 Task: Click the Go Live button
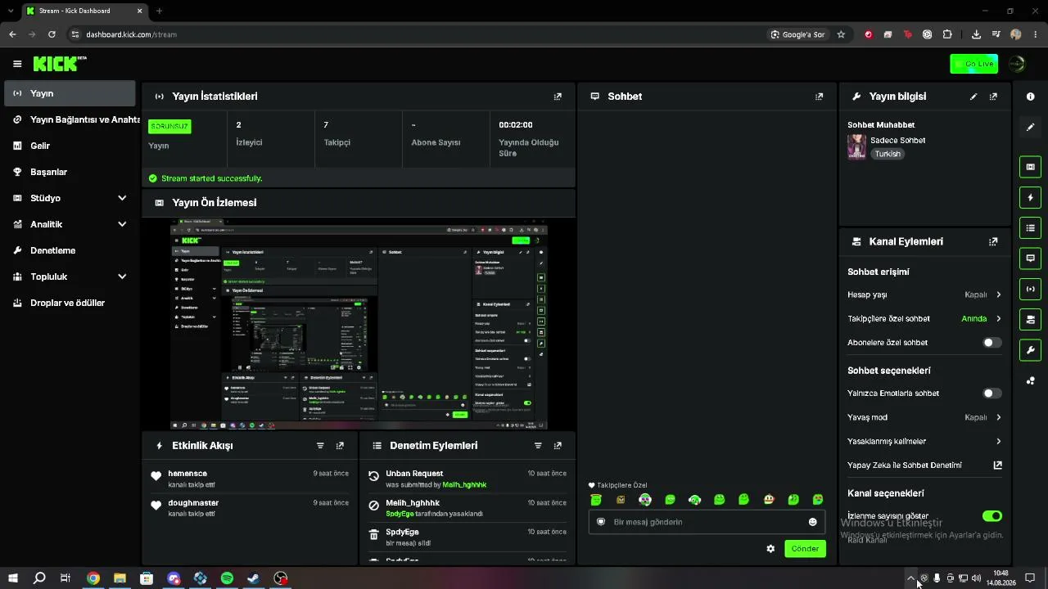coord(973,64)
